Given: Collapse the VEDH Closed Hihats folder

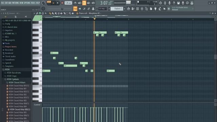Looking at the screenshot, I should pyautogui.click(x=17, y=83).
